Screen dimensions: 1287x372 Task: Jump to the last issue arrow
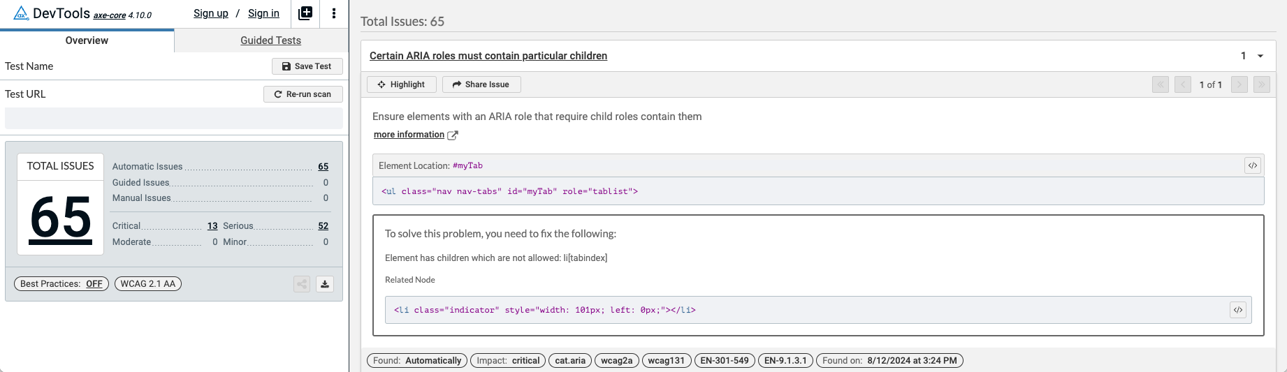1262,84
